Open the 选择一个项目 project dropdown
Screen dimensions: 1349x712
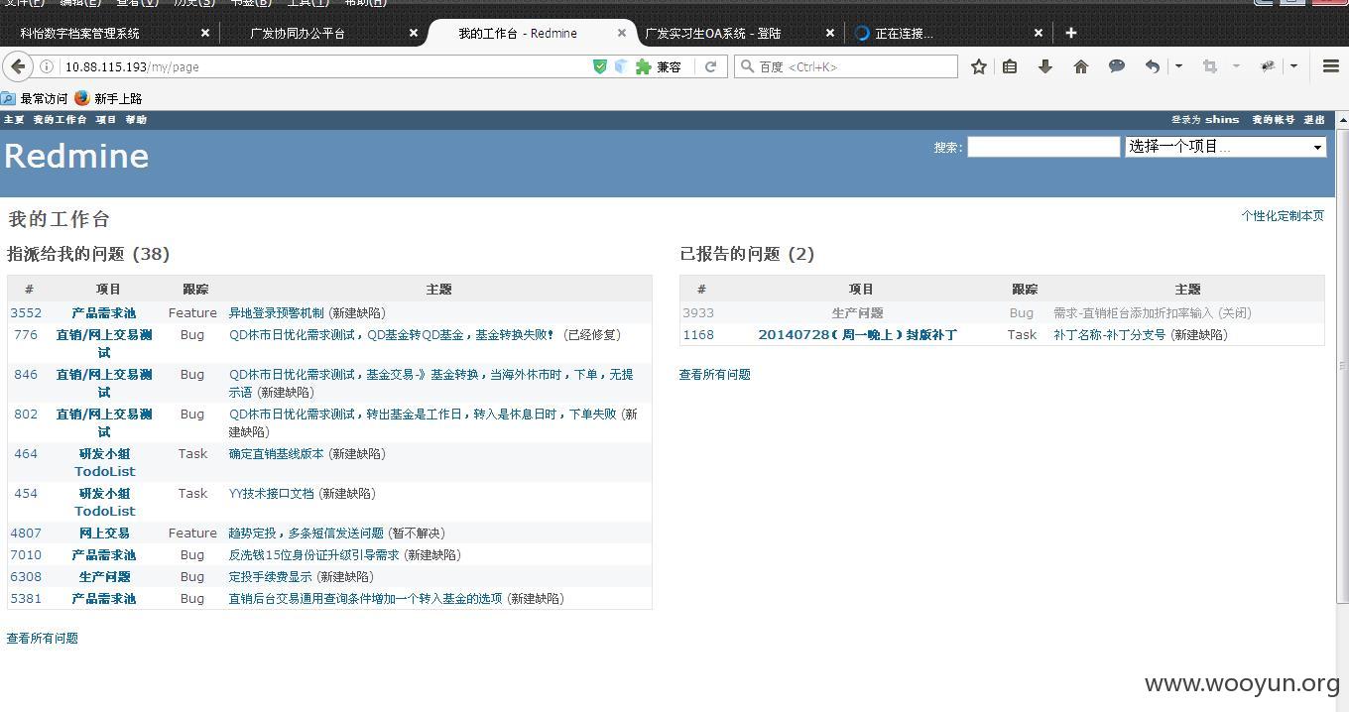tap(1225, 147)
